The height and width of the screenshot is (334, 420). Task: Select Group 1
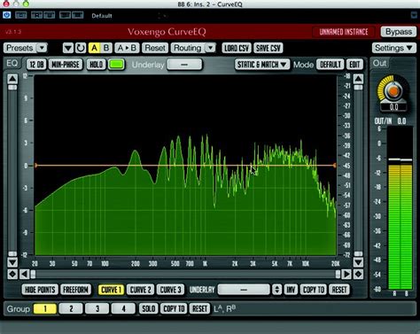(x=45, y=309)
